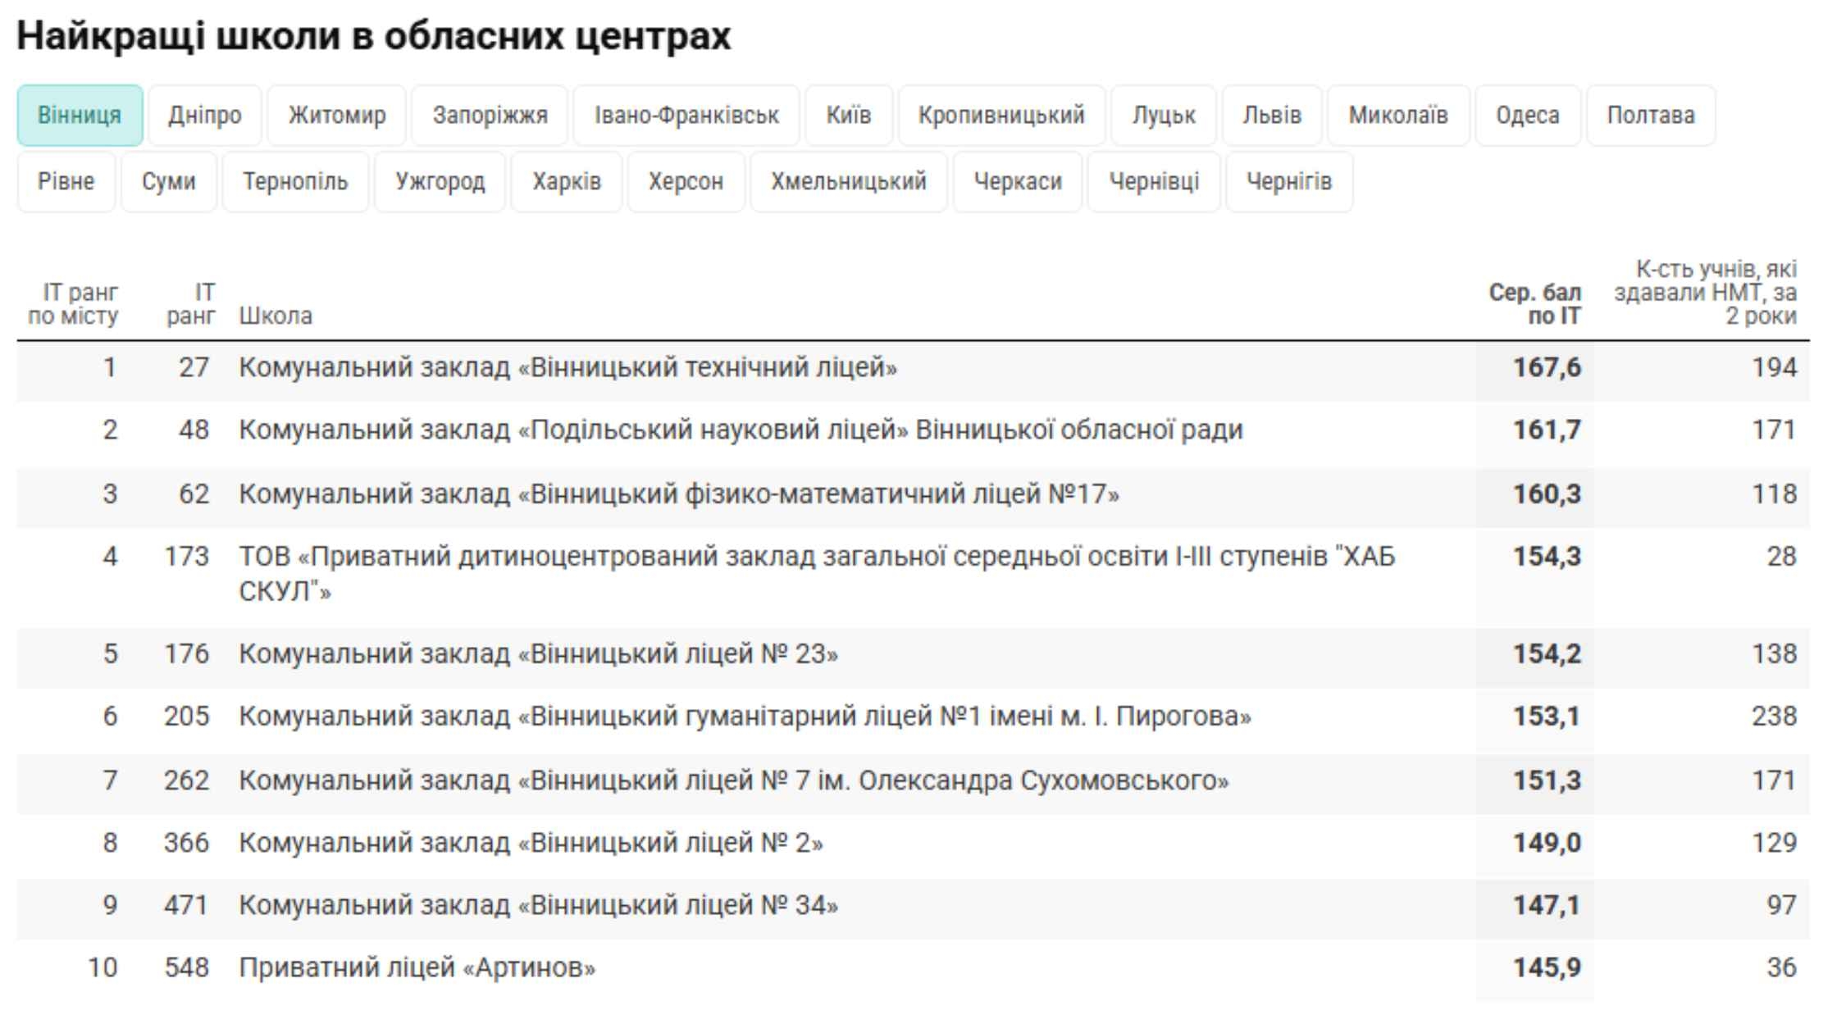This screenshot has height=1033, width=1837.
Task: Show schools for Харків
Action: [566, 181]
